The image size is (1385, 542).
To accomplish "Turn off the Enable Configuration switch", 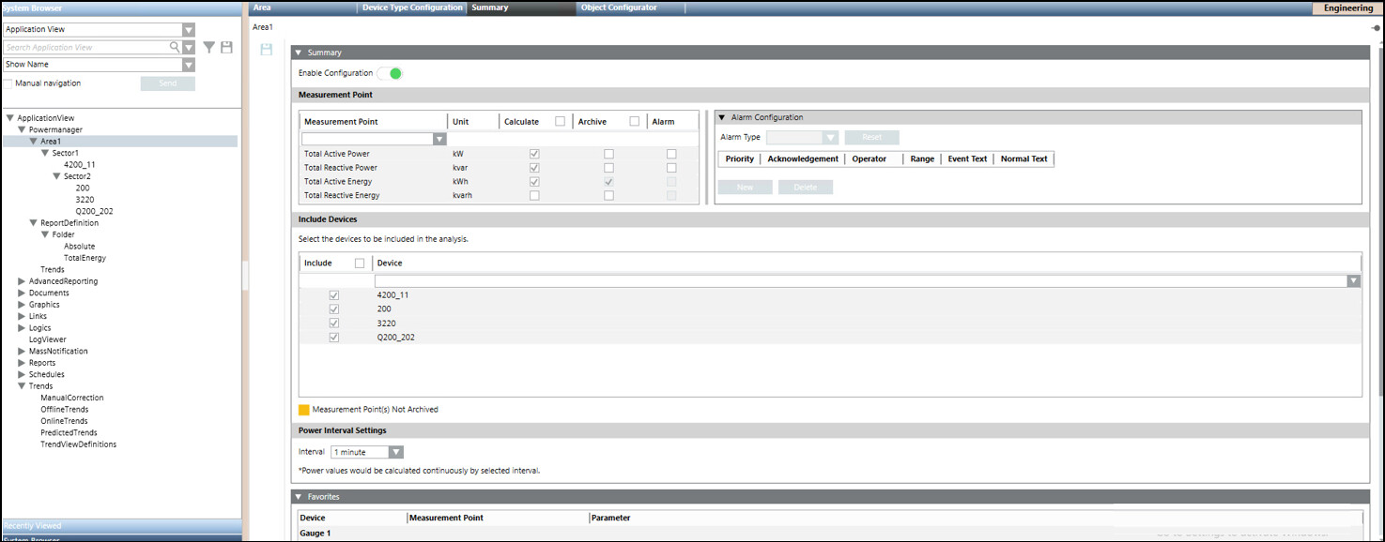I will 390,73.
